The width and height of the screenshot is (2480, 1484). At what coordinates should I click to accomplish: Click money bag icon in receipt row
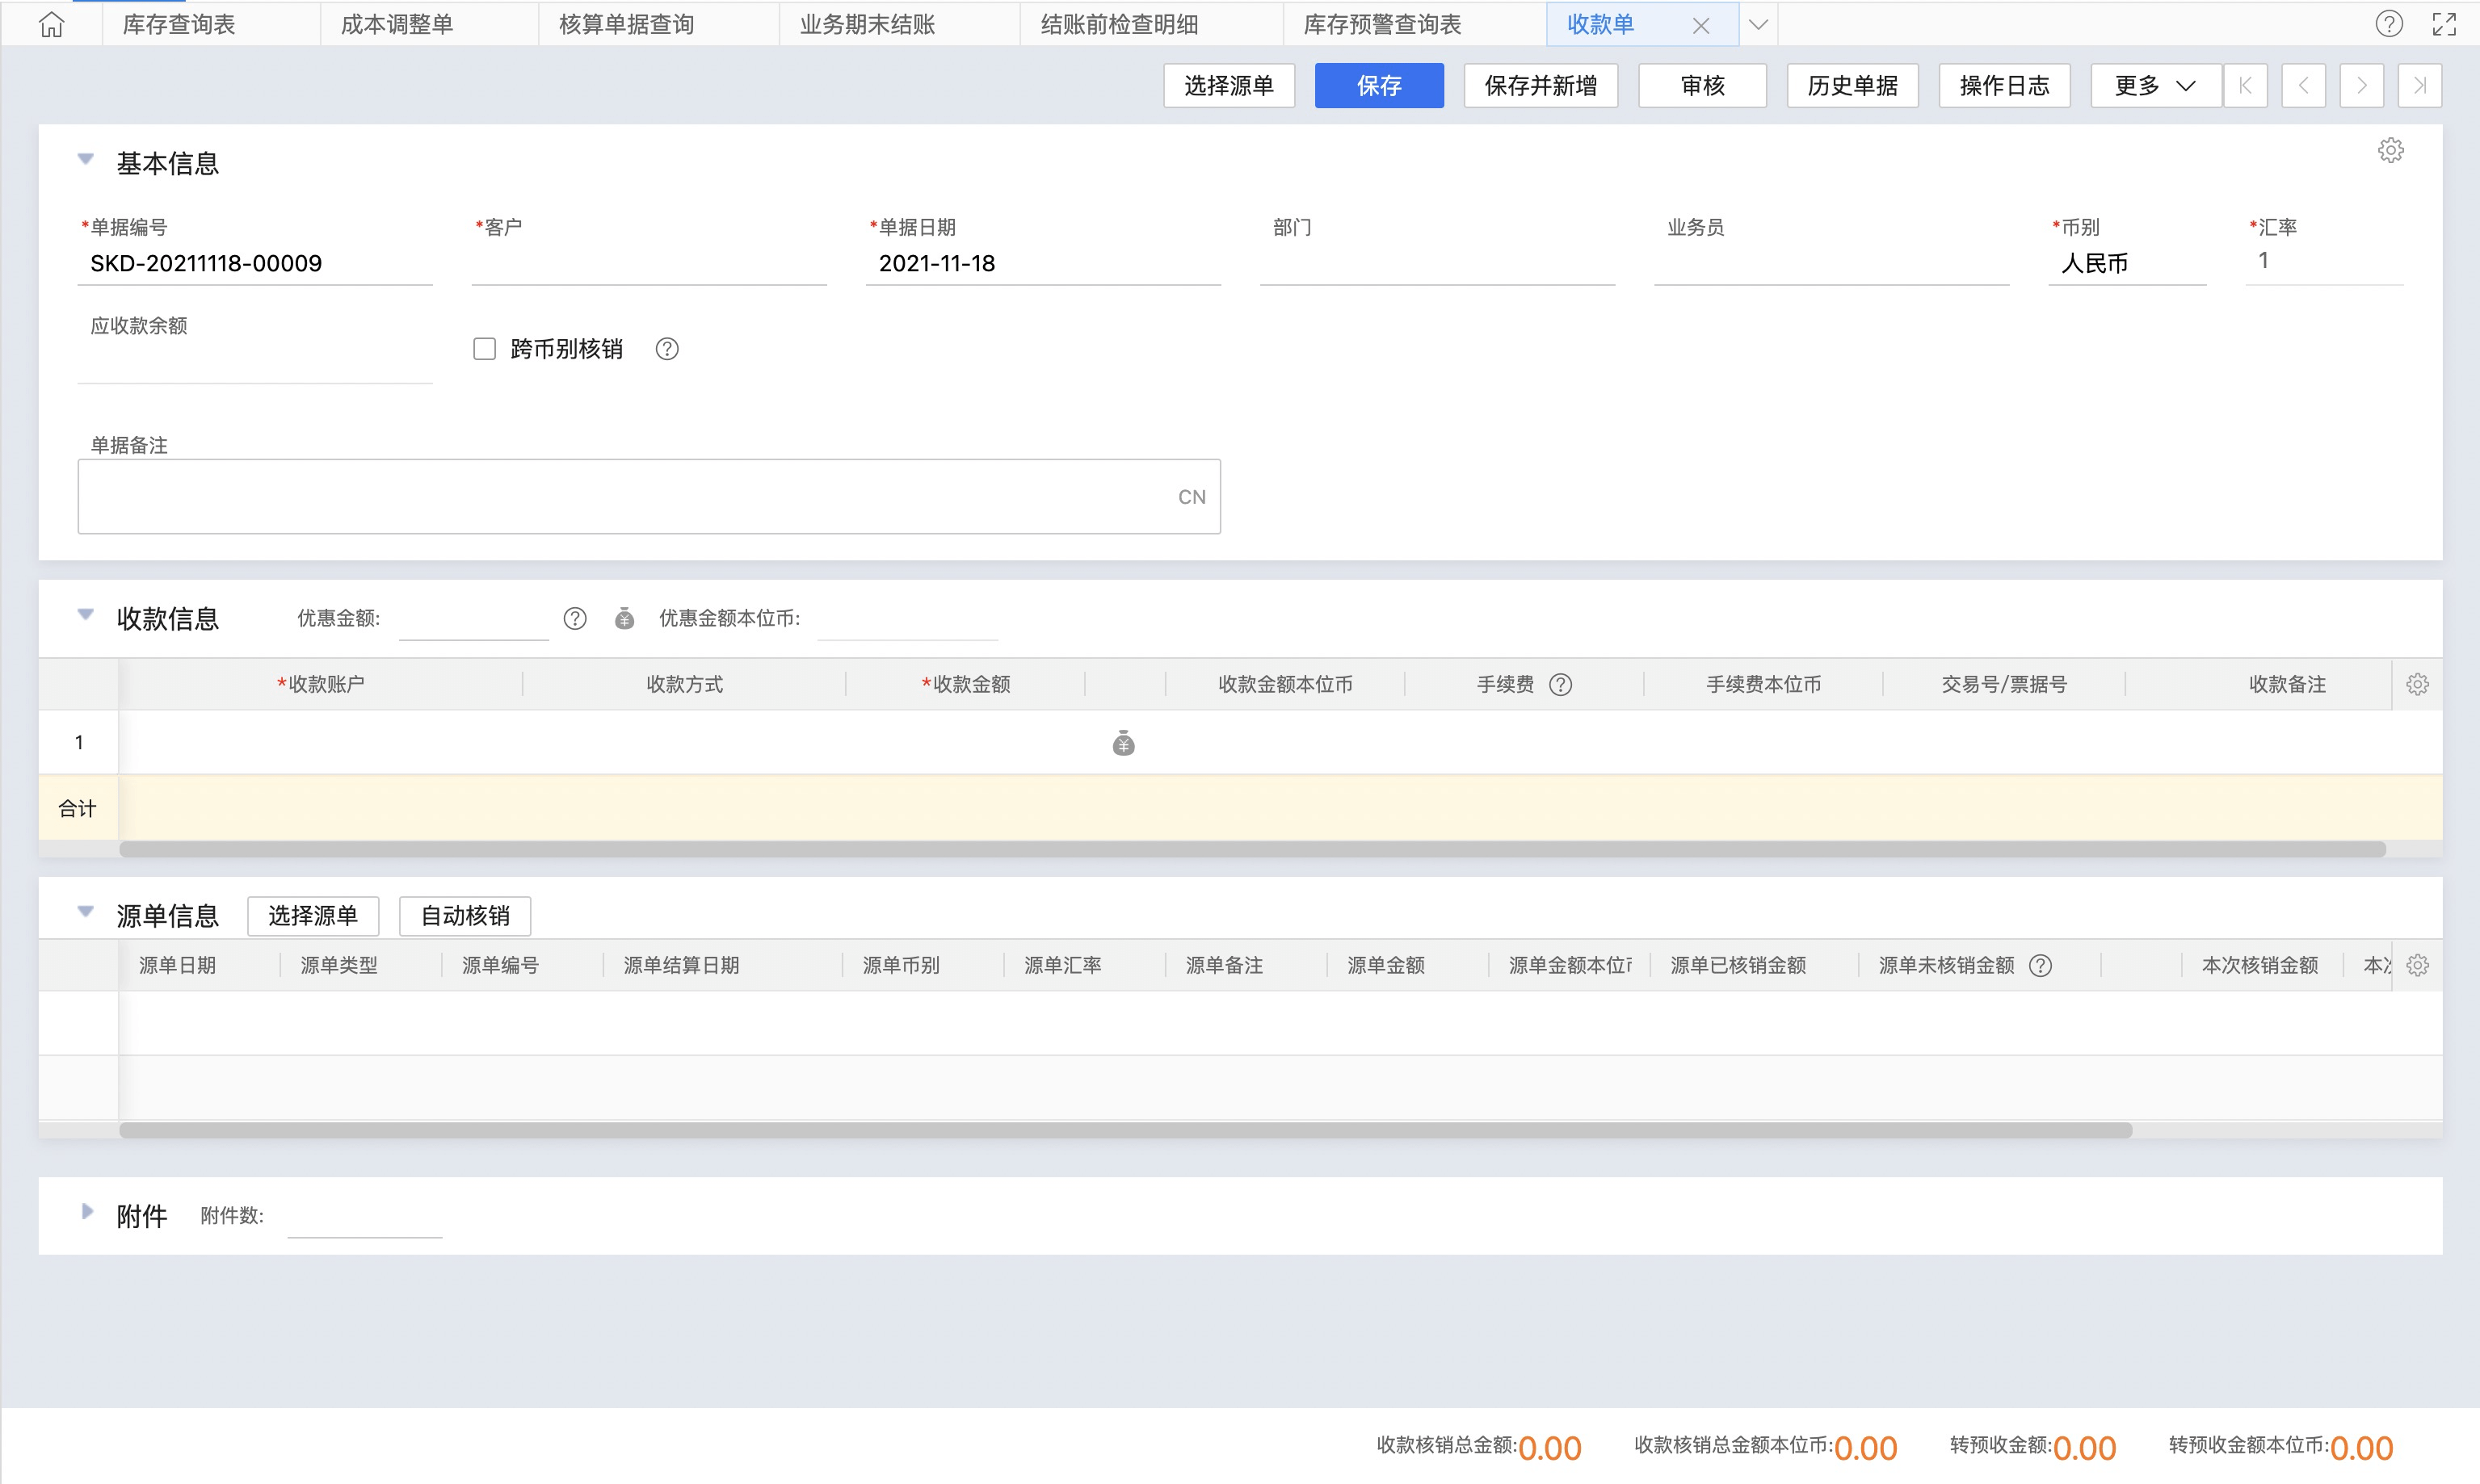click(x=1124, y=743)
